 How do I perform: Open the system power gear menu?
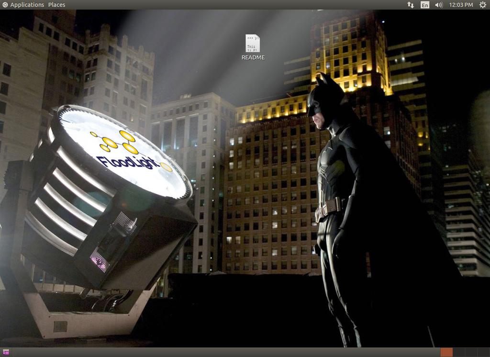coord(483,5)
